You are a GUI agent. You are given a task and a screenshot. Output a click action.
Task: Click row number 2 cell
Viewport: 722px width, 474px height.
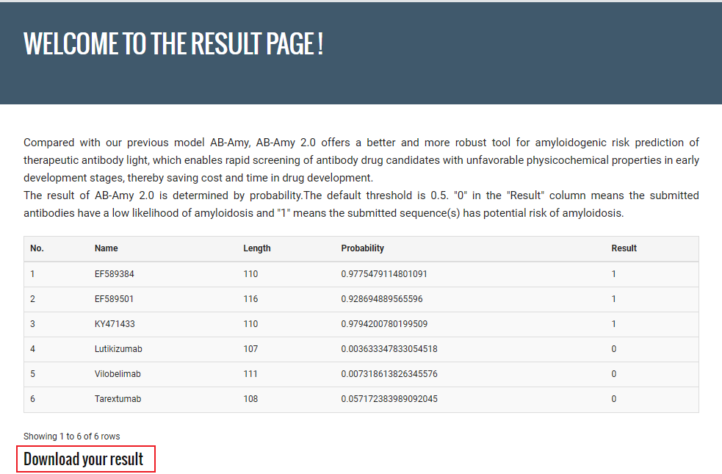pyautogui.click(x=33, y=299)
